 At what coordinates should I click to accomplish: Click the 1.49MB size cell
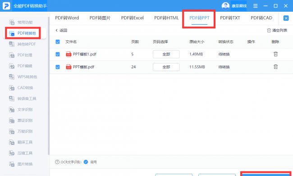(x=196, y=54)
